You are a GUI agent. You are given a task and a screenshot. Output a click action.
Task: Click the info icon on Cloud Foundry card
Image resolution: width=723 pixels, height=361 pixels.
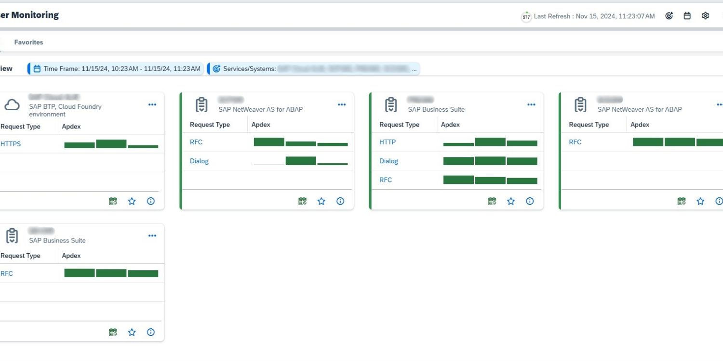point(151,201)
